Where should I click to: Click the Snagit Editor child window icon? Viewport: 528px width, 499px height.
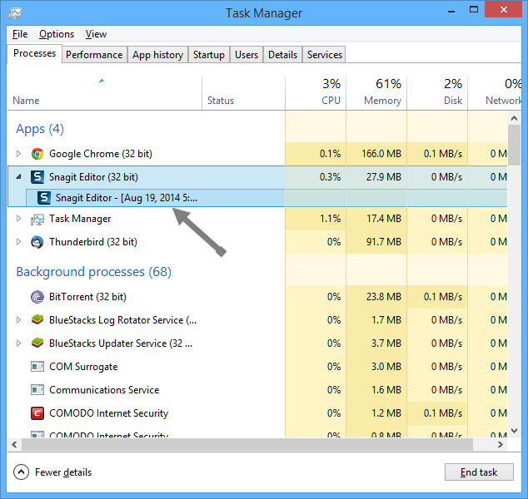[x=44, y=198]
